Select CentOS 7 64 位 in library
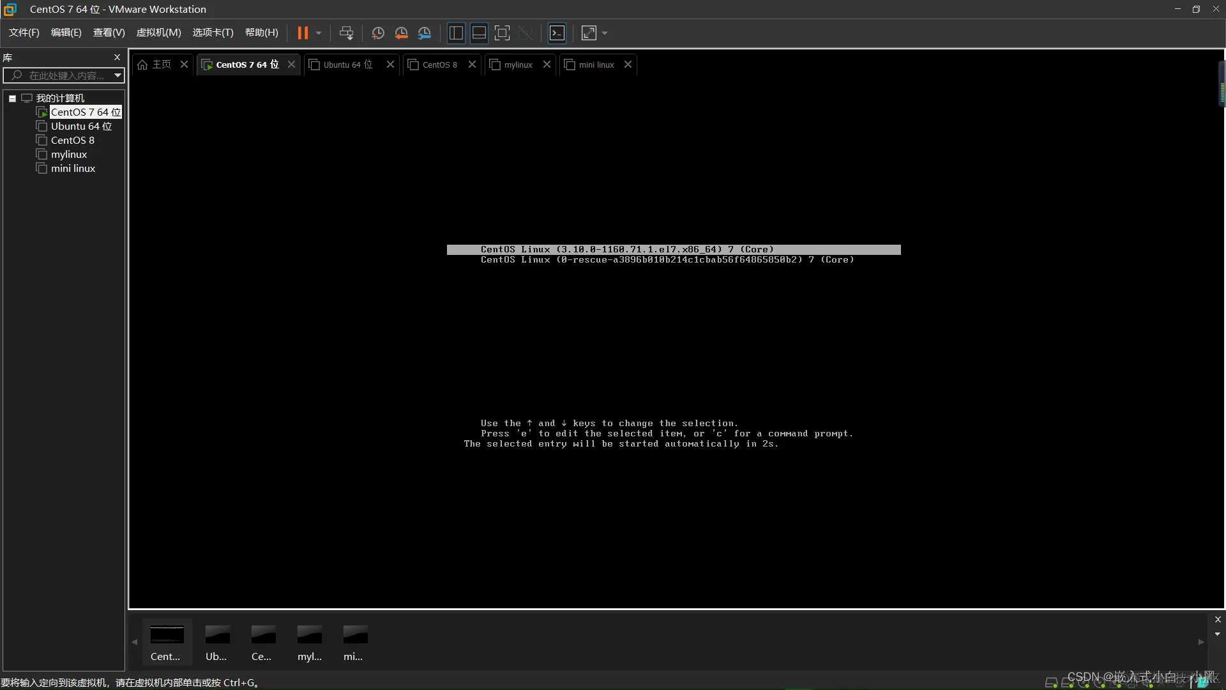Image resolution: width=1226 pixels, height=690 pixels. click(x=85, y=112)
